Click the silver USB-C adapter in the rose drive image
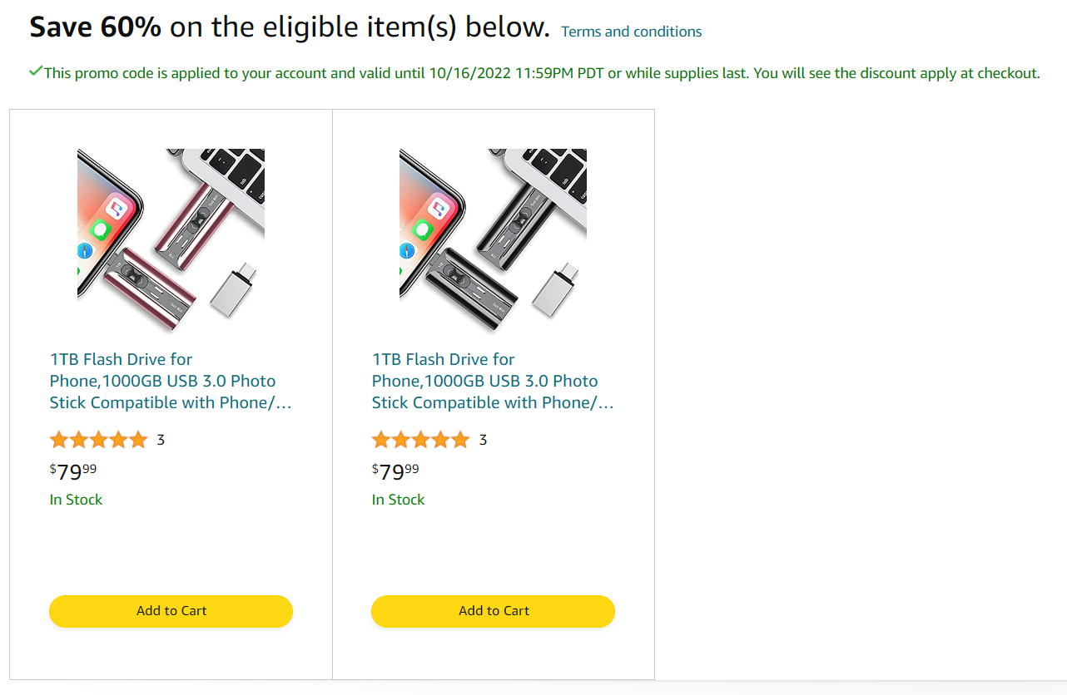Viewport: 1067px width, 695px height. [x=232, y=289]
